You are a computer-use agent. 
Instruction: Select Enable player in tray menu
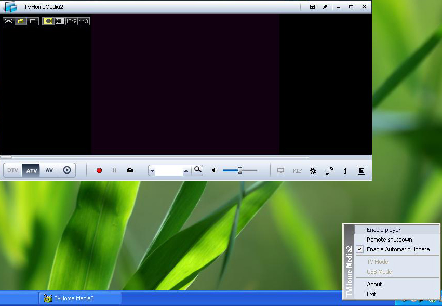397,230
